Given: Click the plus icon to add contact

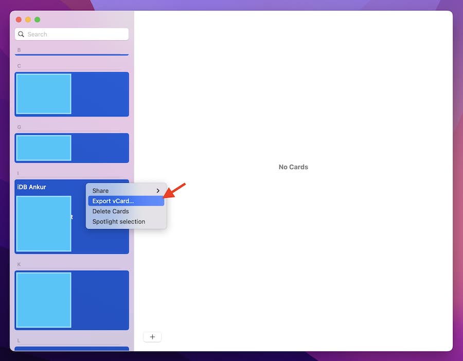Looking at the screenshot, I should (x=152, y=337).
